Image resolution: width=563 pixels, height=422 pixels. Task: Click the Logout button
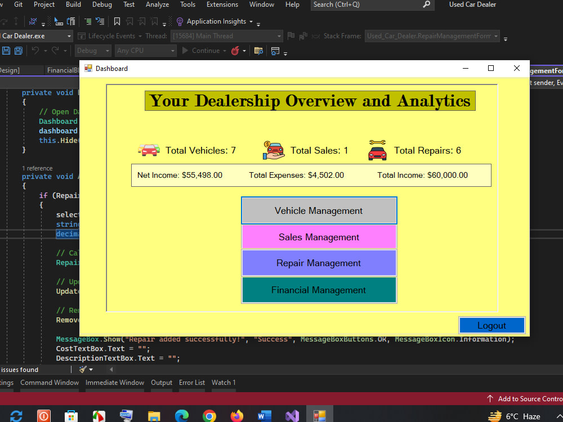(x=491, y=325)
